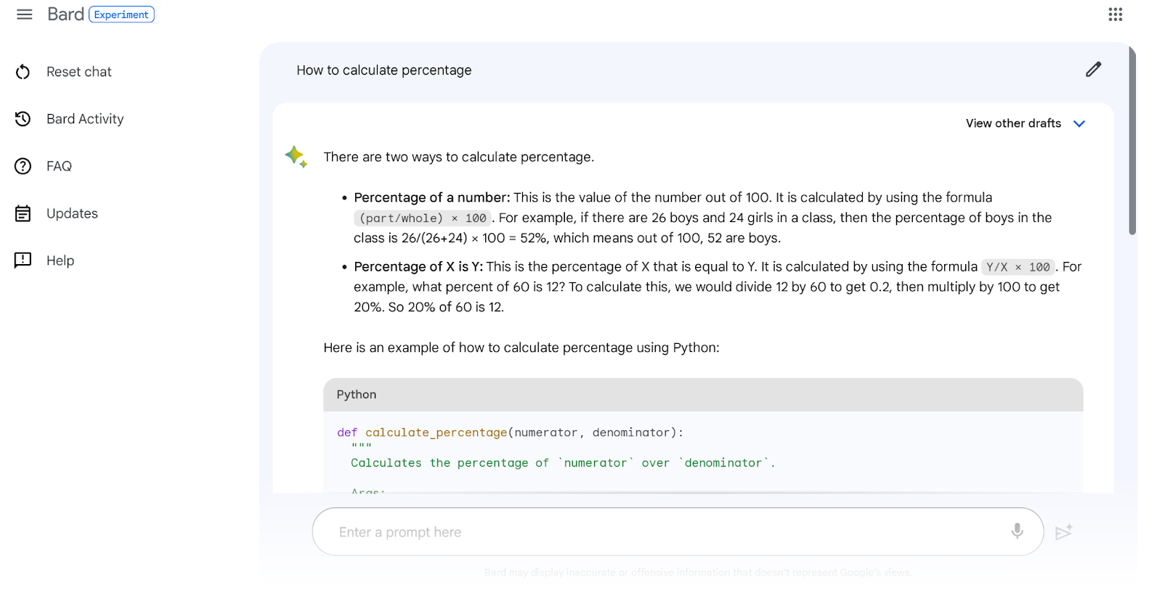Open the hamburger main menu
The image size is (1162, 608).
[25, 15]
